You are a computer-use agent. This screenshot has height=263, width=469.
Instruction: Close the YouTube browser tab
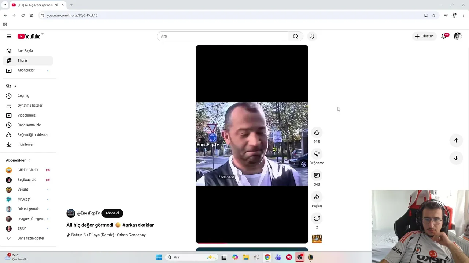coord(63,5)
